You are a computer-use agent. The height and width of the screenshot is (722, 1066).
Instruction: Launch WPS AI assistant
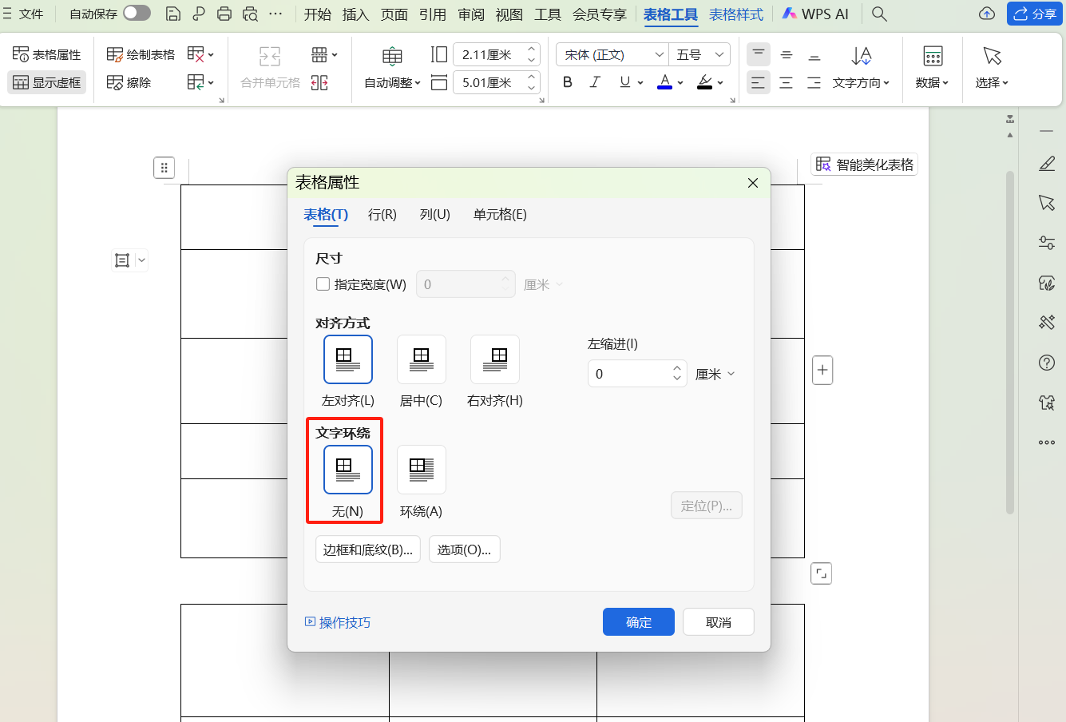(814, 14)
